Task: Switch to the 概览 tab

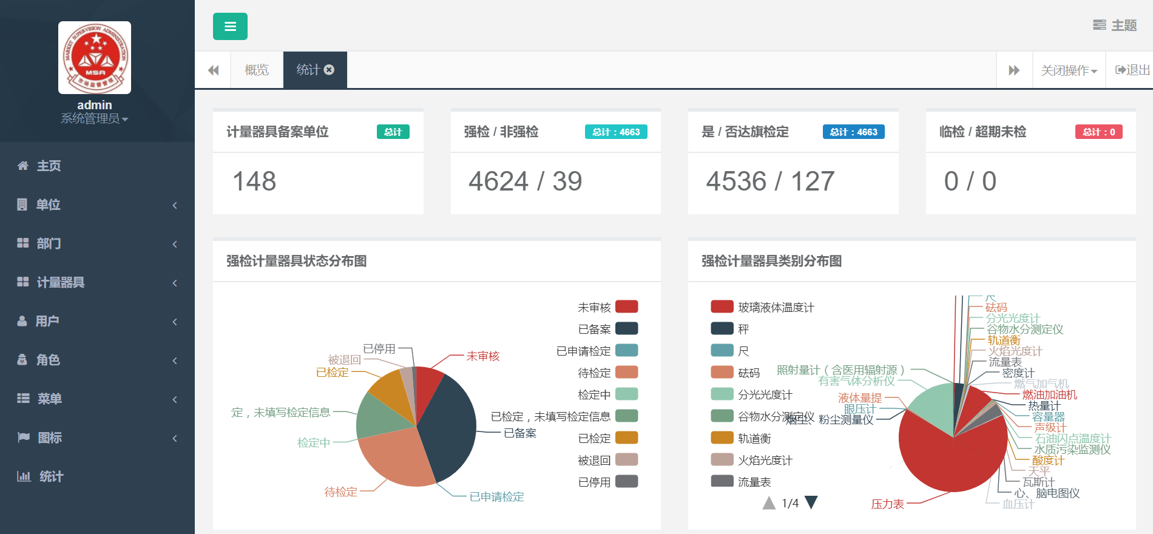Action: click(256, 70)
